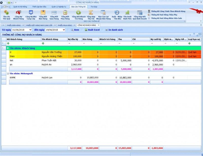Collapse the Mekongsoft group
The width and height of the screenshot is (203, 156).
(8, 74)
